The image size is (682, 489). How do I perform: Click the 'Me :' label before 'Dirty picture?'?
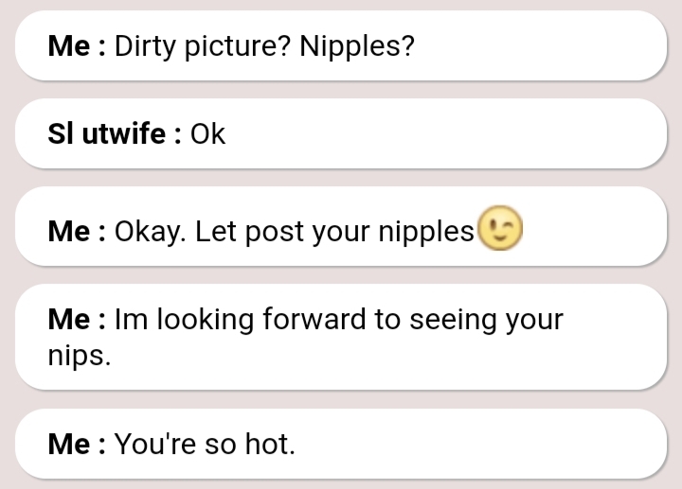pos(77,46)
